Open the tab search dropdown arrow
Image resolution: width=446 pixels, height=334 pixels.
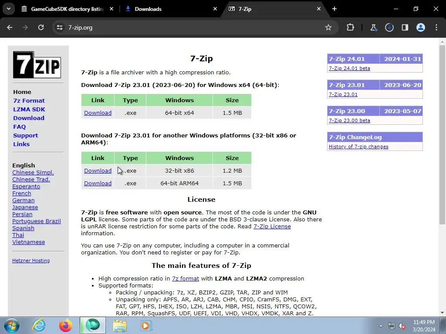pyautogui.click(x=9, y=9)
